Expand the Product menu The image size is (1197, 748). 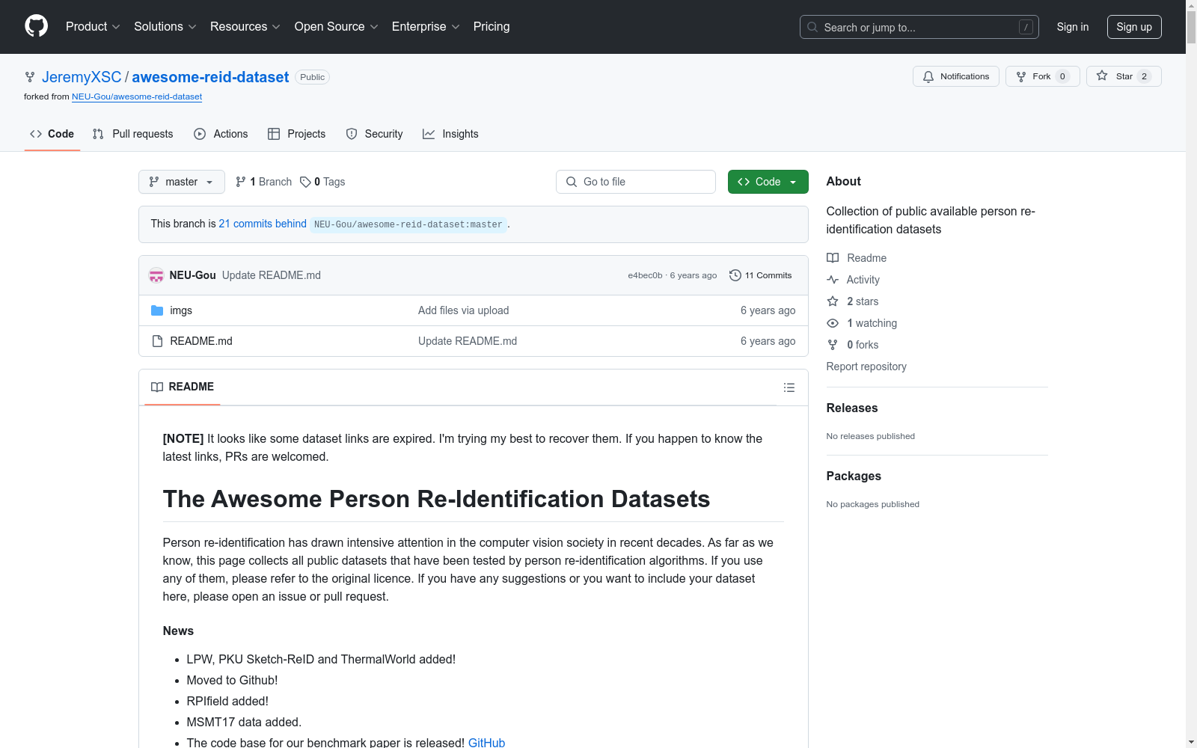[x=93, y=26]
